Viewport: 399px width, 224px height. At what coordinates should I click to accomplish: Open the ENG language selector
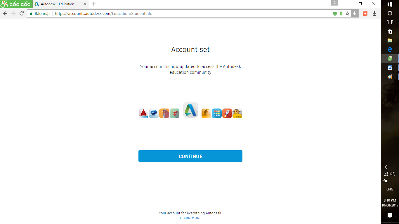pos(390,189)
